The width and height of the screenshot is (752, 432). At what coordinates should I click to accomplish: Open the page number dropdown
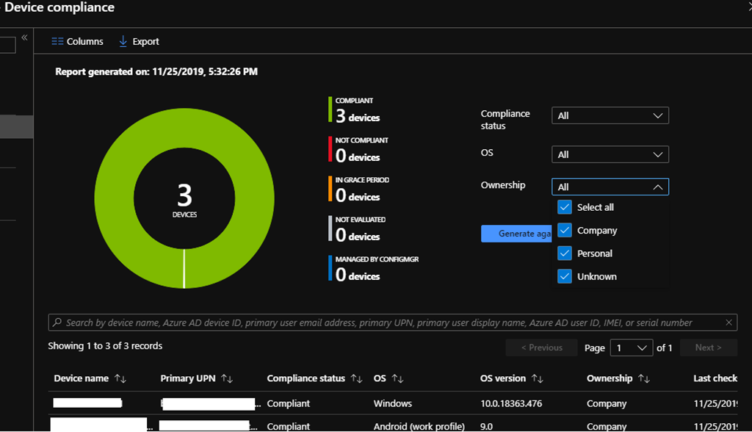(x=631, y=348)
